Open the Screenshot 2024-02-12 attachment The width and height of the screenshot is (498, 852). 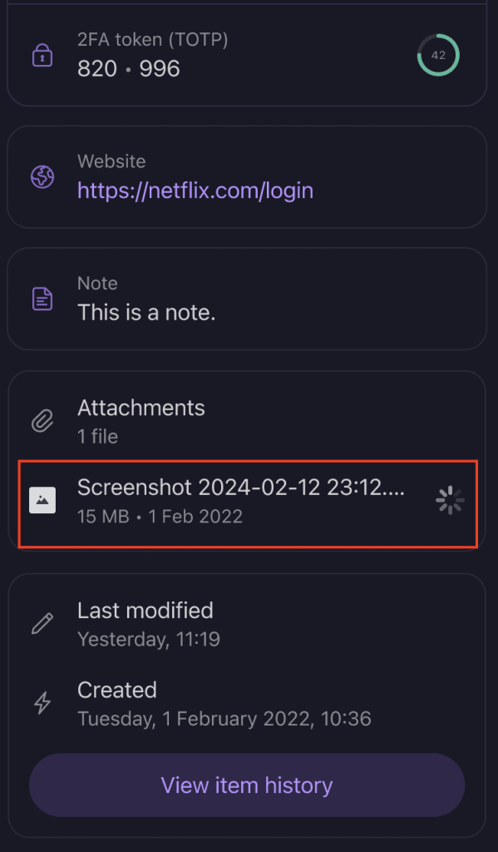pyautogui.click(x=249, y=503)
